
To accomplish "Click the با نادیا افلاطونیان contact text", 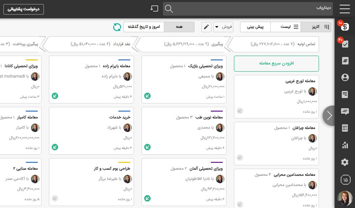I will 200,179.
